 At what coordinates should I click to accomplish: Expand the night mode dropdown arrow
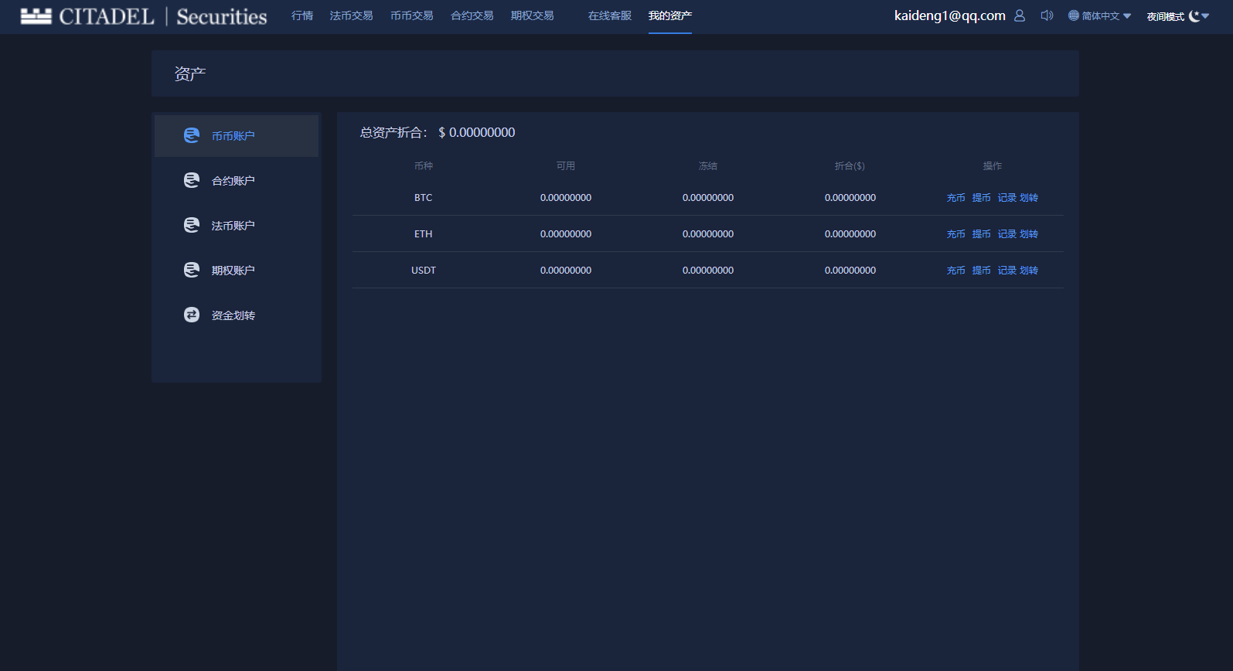click(x=1205, y=15)
